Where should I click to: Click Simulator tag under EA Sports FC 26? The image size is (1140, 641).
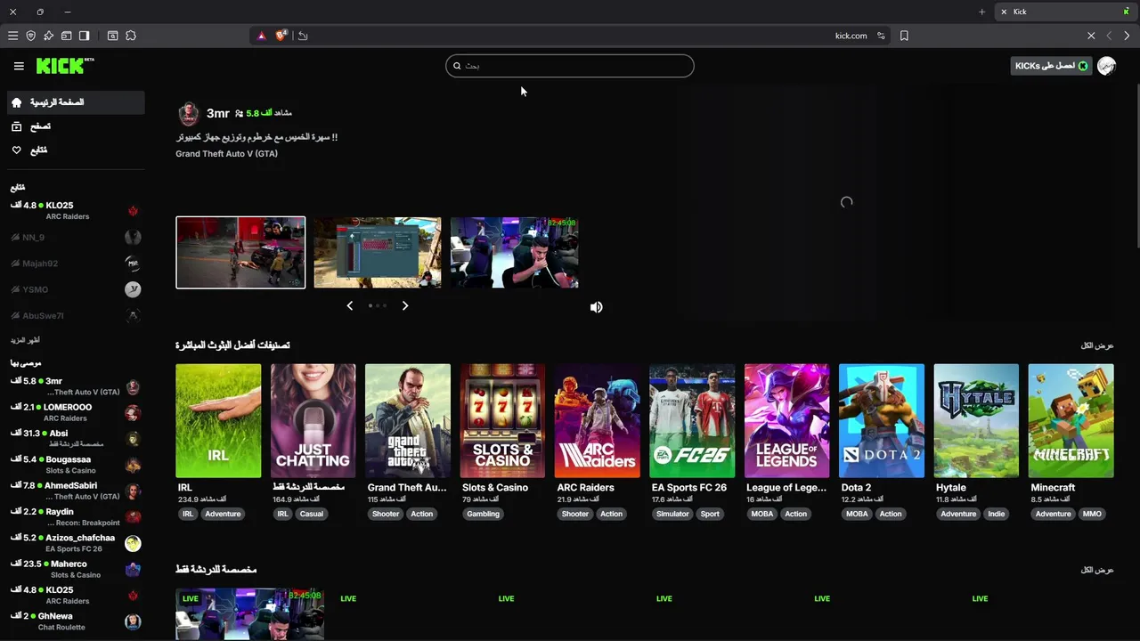pyautogui.click(x=672, y=514)
